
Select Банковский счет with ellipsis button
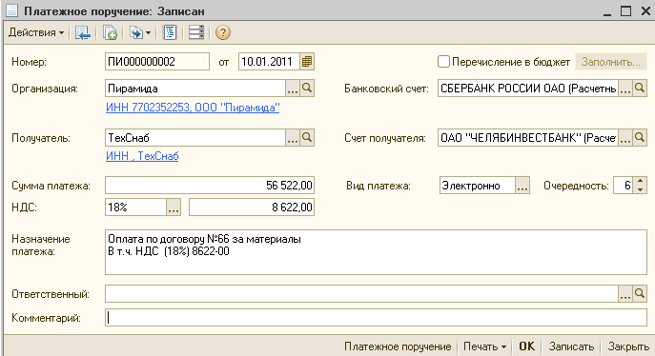[x=624, y=89]
